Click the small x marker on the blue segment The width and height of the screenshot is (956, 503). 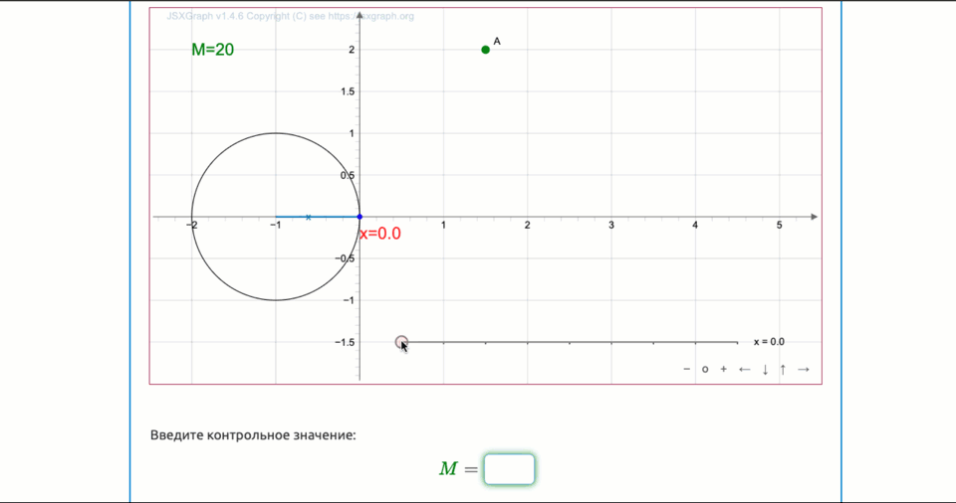pos(309,217)
